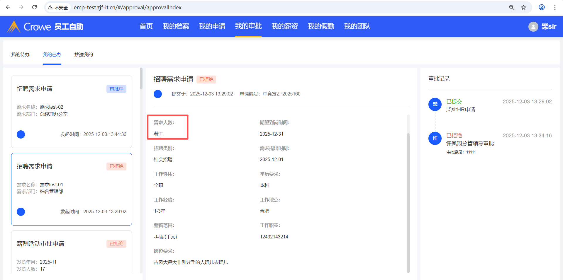The height and width of the screenshot is (280, 563).
Task: Select the 需求test-01 request card
Action: tap(72, 189)
